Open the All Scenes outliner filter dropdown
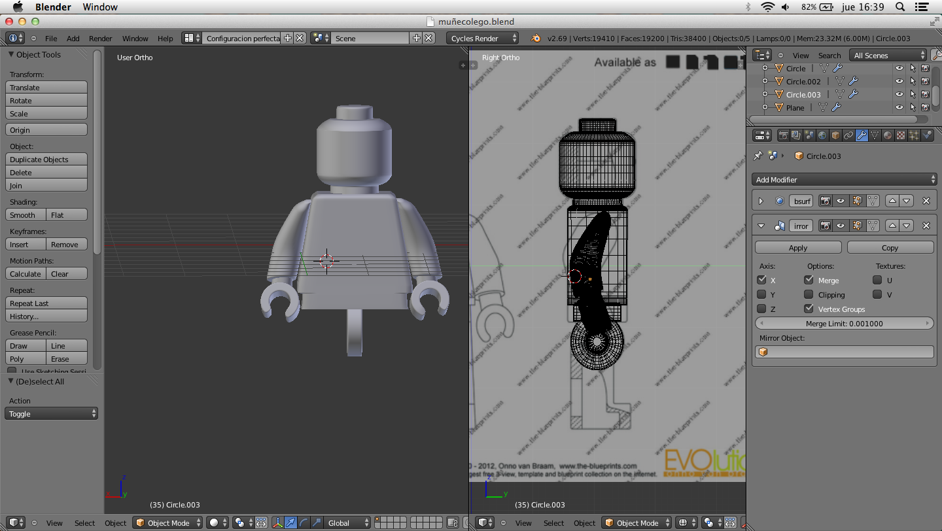The image size is (942, 531). [x=888, y=55]
